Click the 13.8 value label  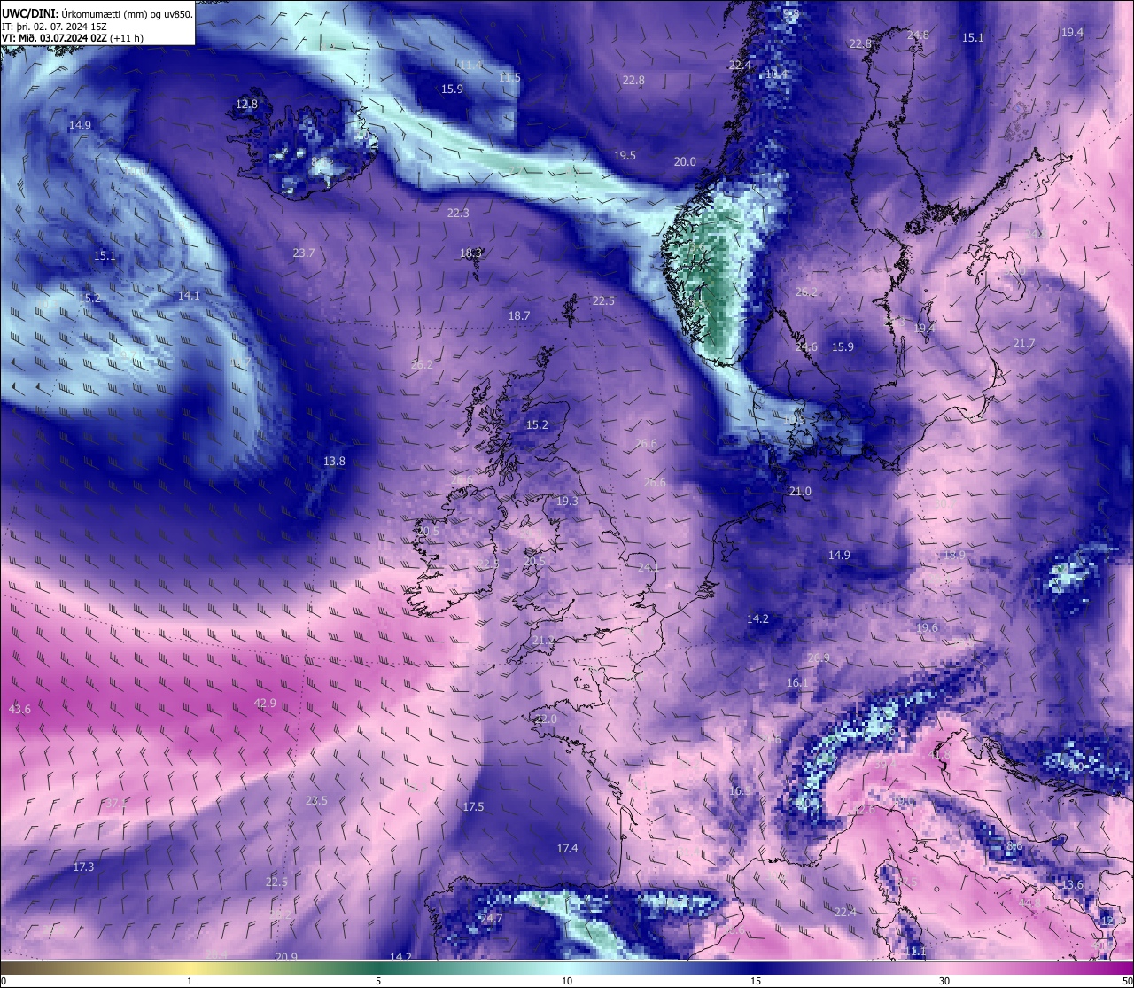334,462
